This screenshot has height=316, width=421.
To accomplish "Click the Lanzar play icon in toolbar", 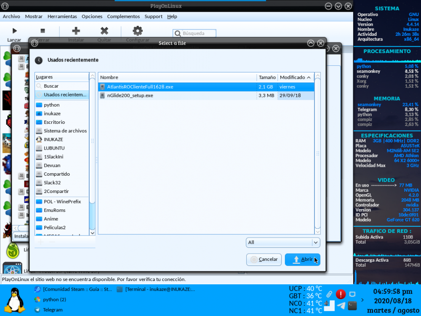I will [x=14, y=31].
